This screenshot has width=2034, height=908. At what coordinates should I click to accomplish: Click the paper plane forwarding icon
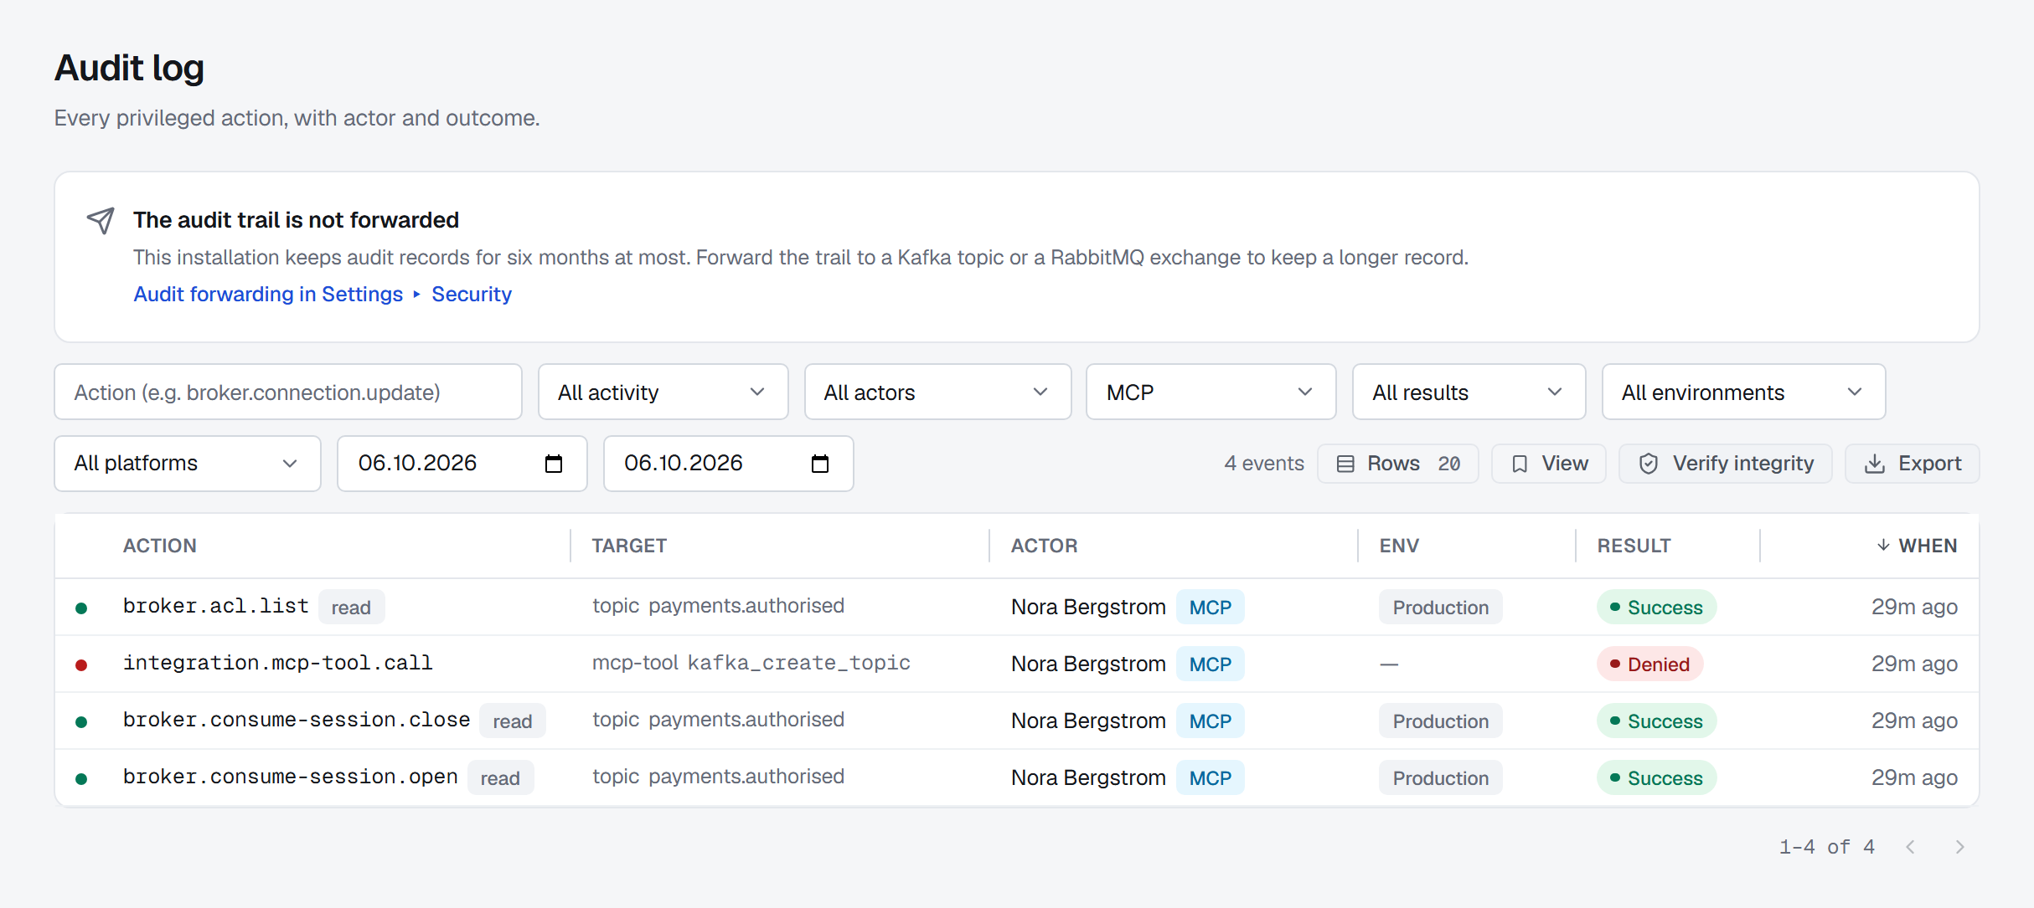[x=101, y=221]
